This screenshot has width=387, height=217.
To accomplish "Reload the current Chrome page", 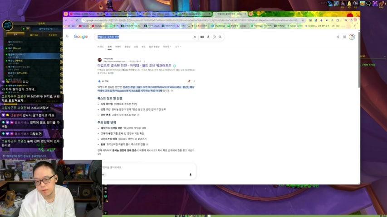I will click(77, 20).
